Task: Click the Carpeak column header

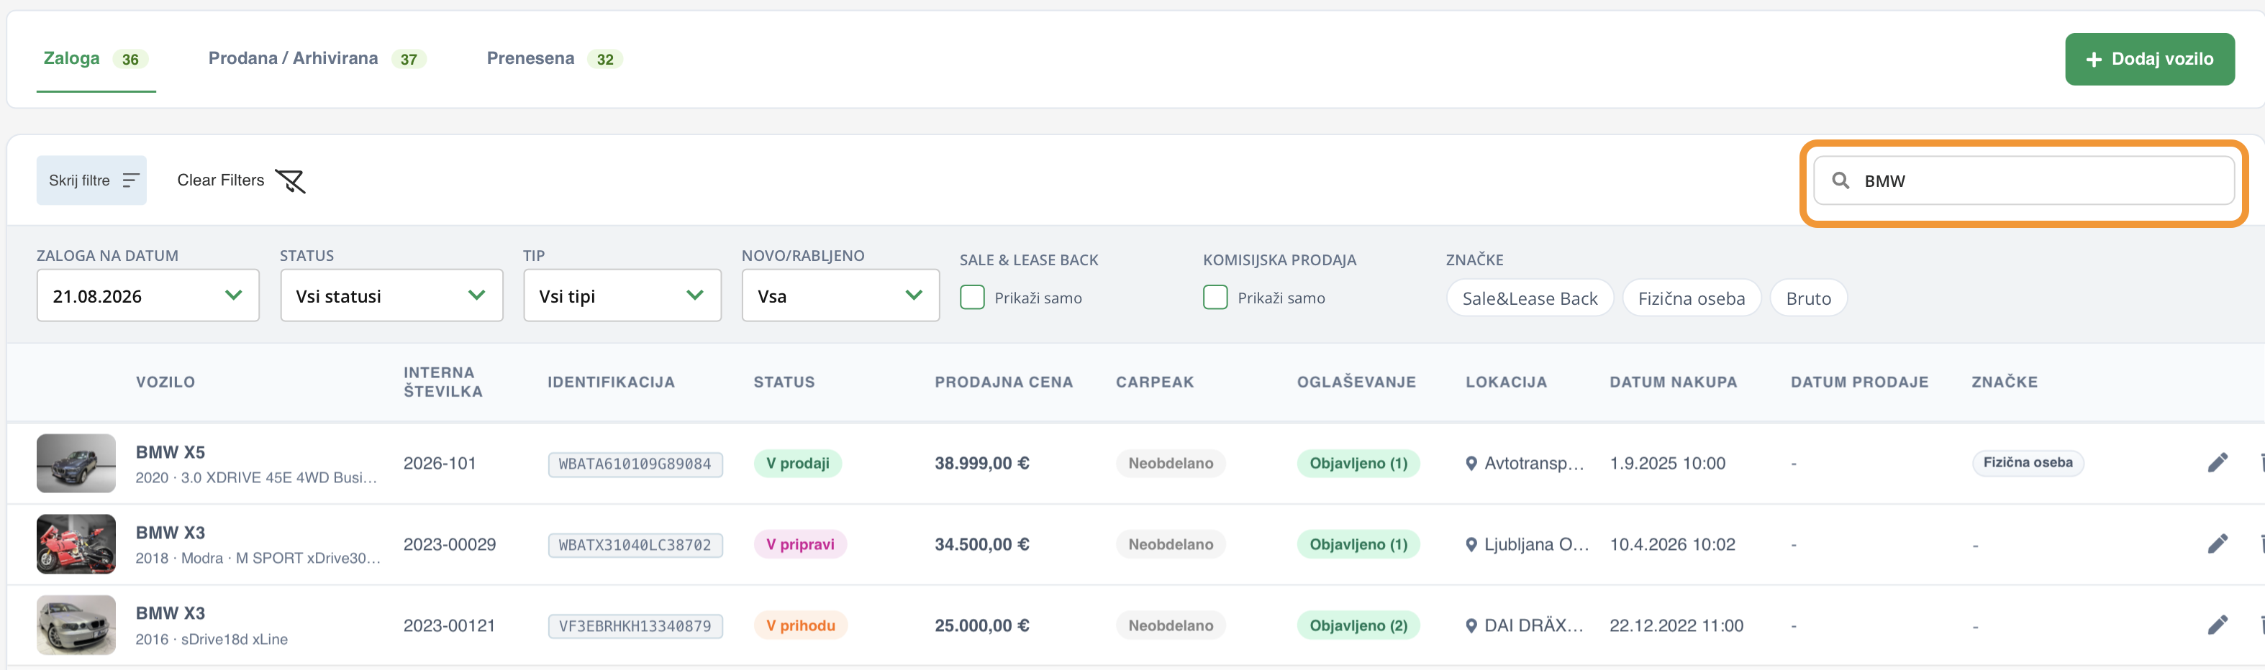Action: [x=1155, y=382]
